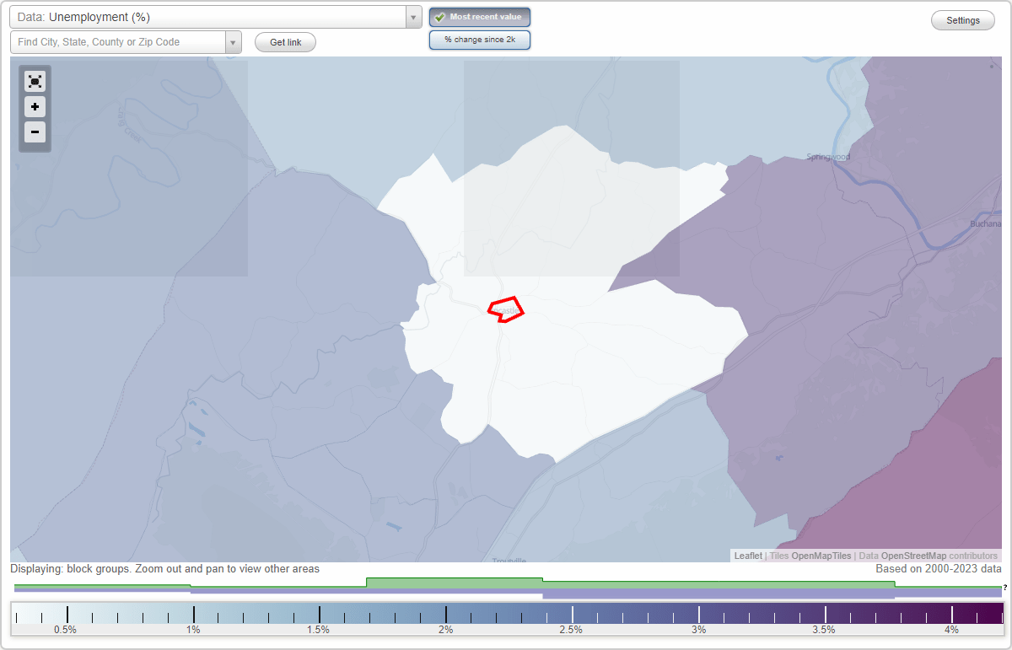Click the 2% mark on the color scale
The width and height of the screenshot is (1012, 650).
pyautogui.click(x=445, y=612)
